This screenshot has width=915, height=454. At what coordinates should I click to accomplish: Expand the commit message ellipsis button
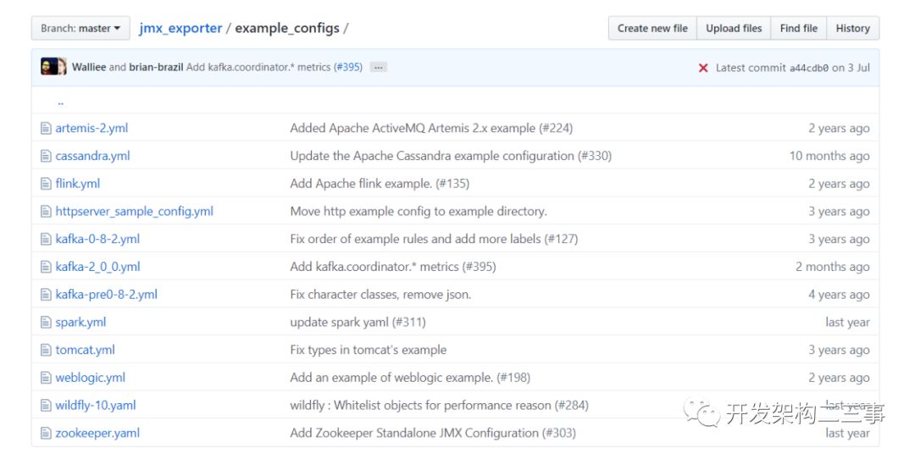click(379, 67)
